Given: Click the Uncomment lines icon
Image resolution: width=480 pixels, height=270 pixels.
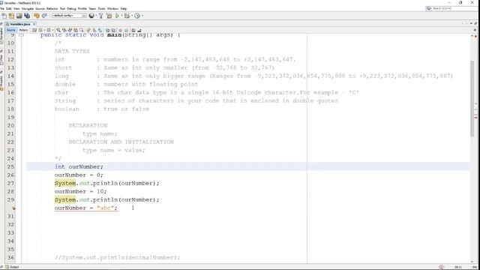Looking at the screenshot, I should (139, 30).
